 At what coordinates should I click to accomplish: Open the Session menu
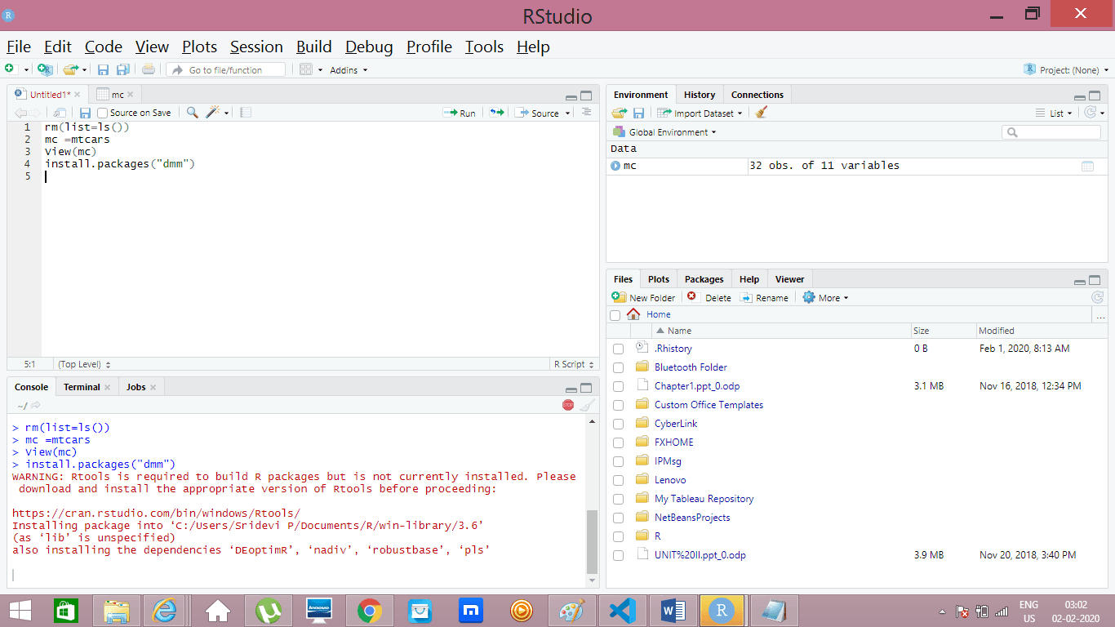pos(256,47)
